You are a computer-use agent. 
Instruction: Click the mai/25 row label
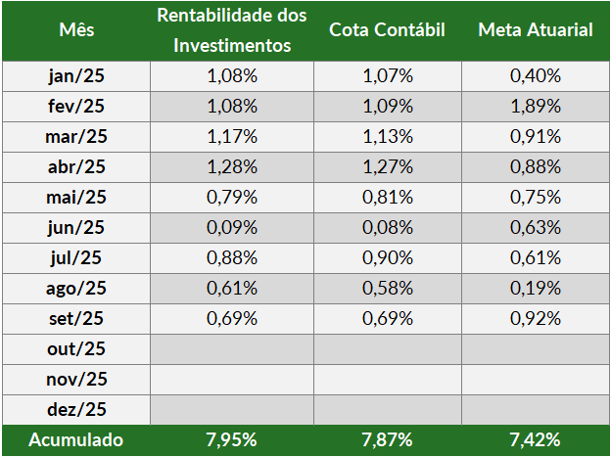(x=76, y=197)
